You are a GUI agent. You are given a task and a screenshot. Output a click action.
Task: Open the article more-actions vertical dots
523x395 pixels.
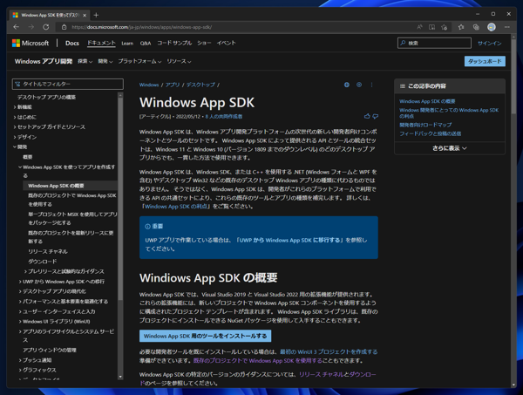371,85
